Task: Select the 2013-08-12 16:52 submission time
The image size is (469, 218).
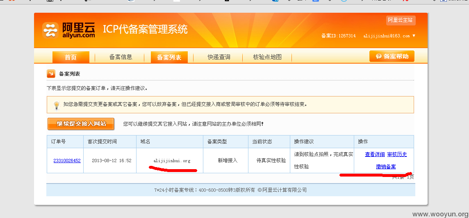Action: [x=112, y=161]
